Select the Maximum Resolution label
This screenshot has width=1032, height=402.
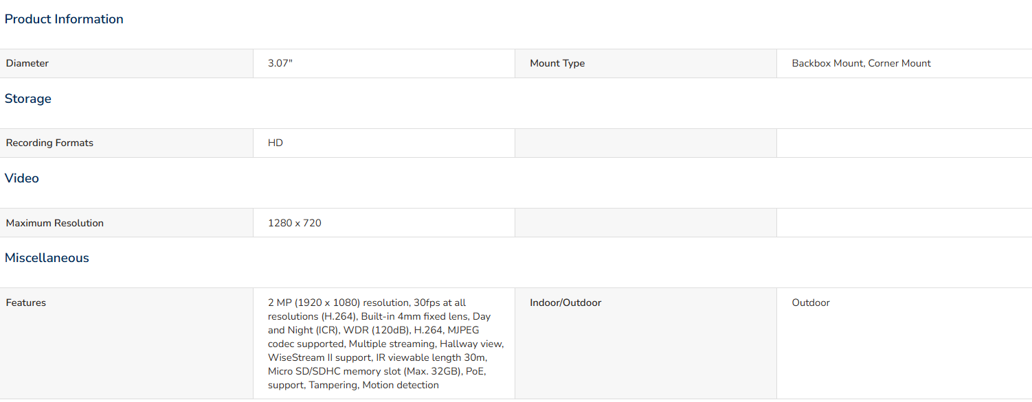[x=55, y=223]
